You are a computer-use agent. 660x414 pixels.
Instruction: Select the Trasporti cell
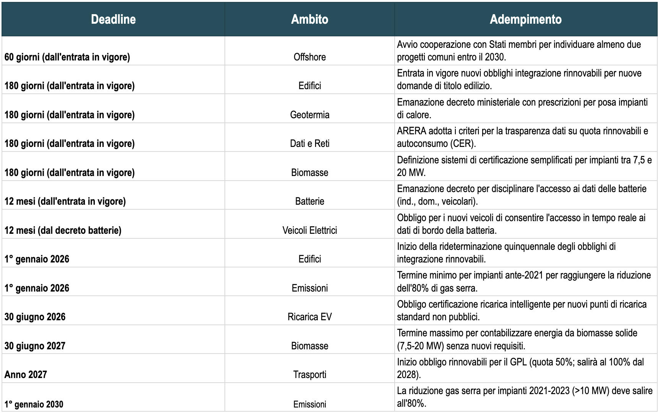[309, 375]
